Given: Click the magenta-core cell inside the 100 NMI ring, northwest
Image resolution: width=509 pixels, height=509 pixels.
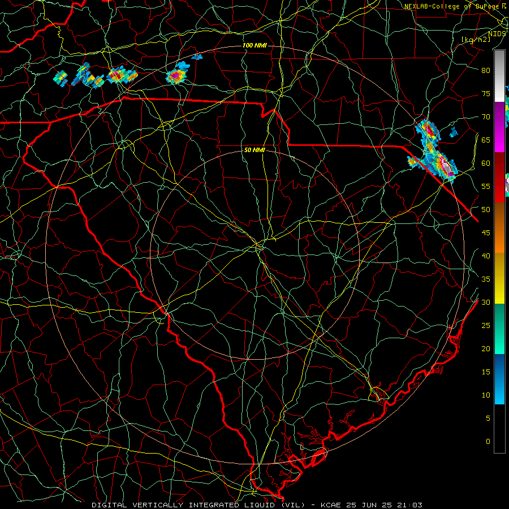Looking at the screenshot, I should 176,76.
